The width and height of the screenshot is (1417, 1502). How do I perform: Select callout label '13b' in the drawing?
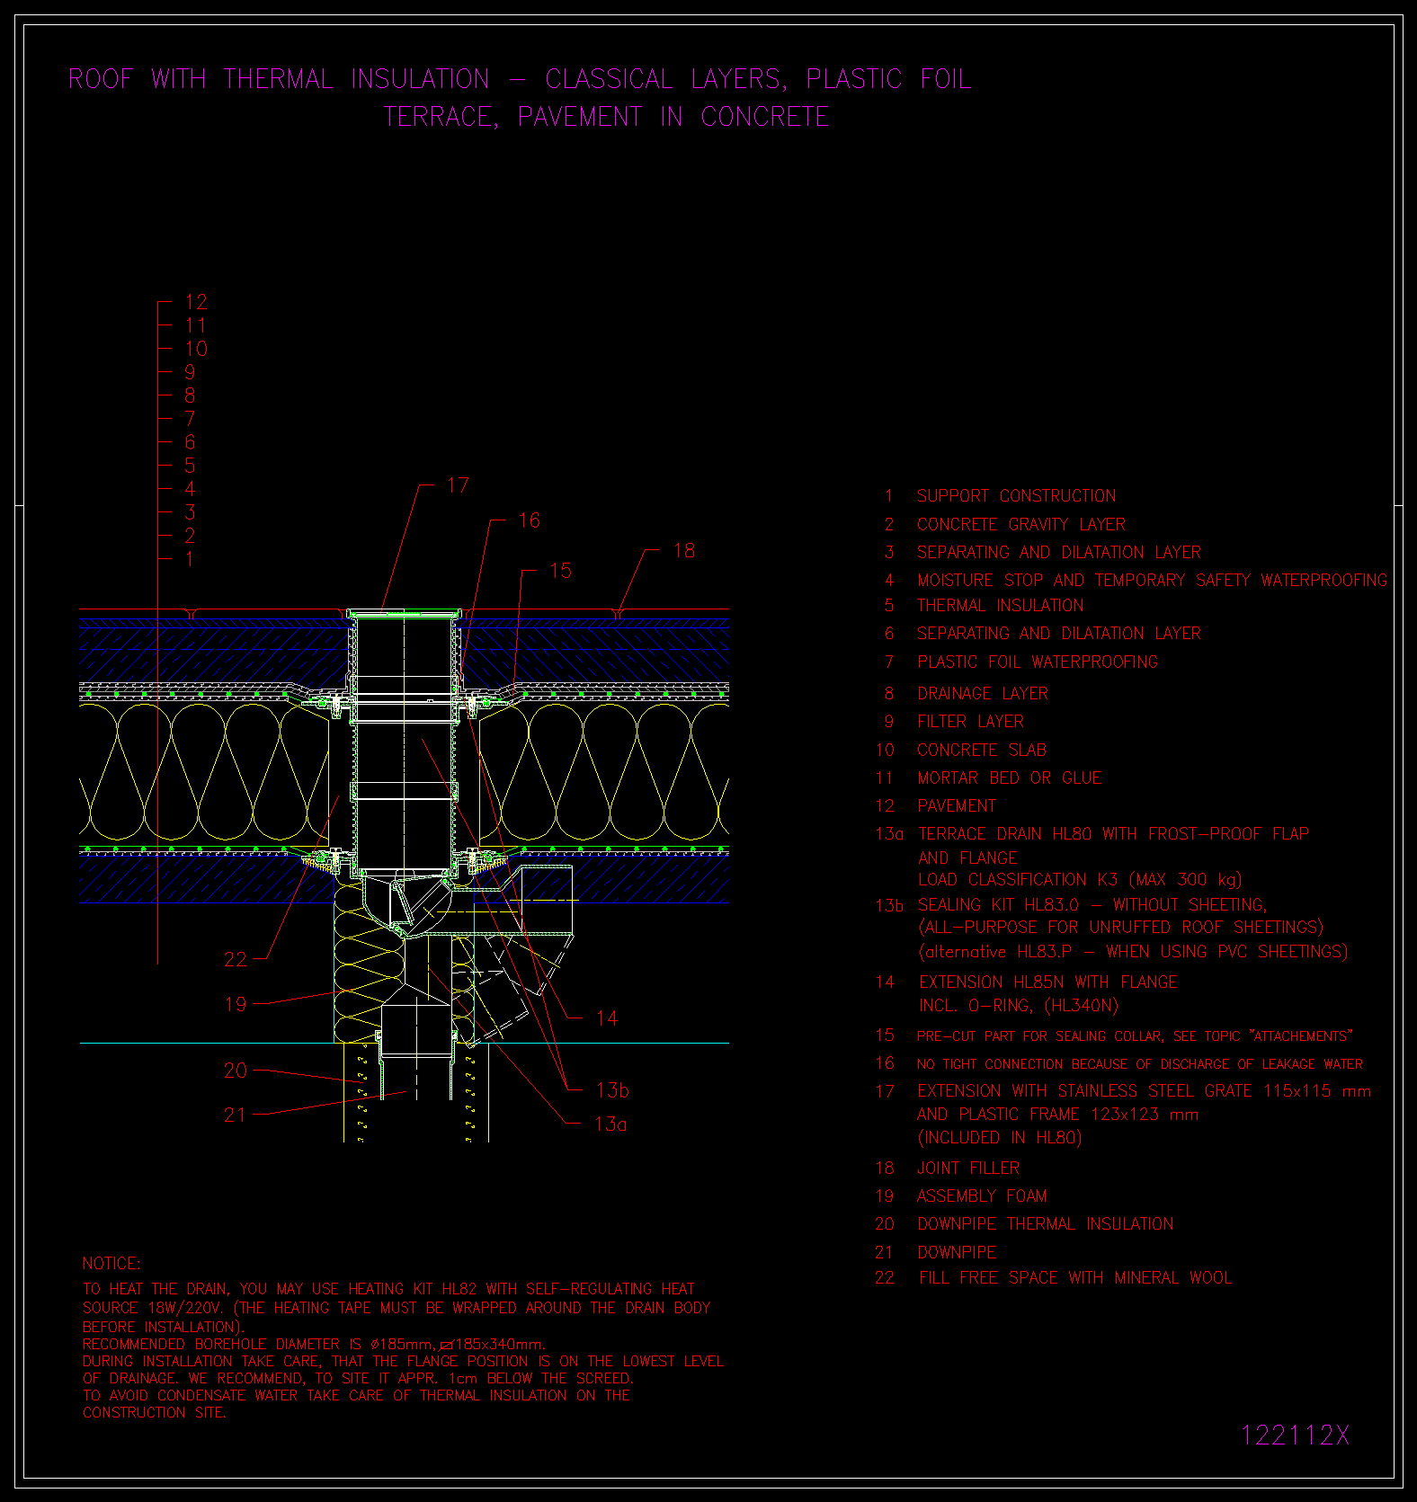pos(612,1090)
